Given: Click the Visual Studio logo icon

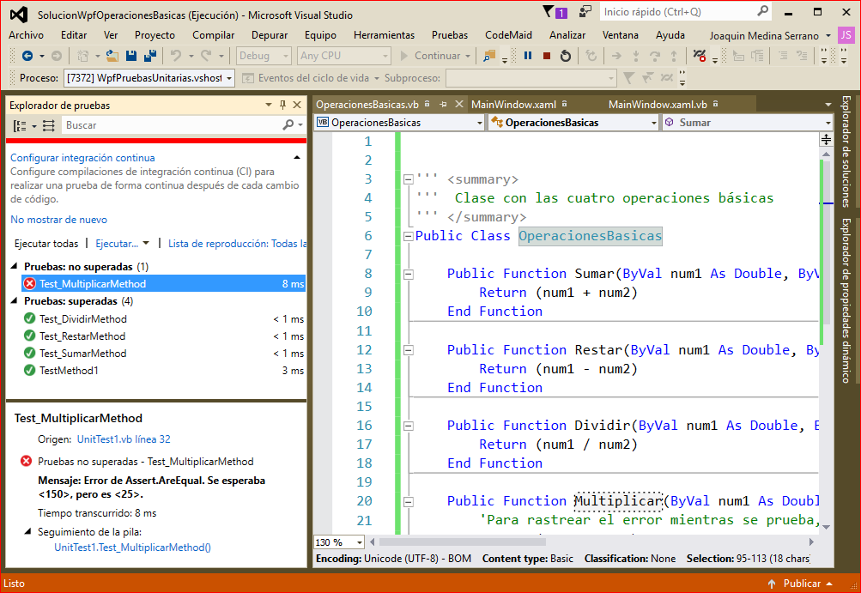Looking at the screenshot, I should click(x=18, y=15).
